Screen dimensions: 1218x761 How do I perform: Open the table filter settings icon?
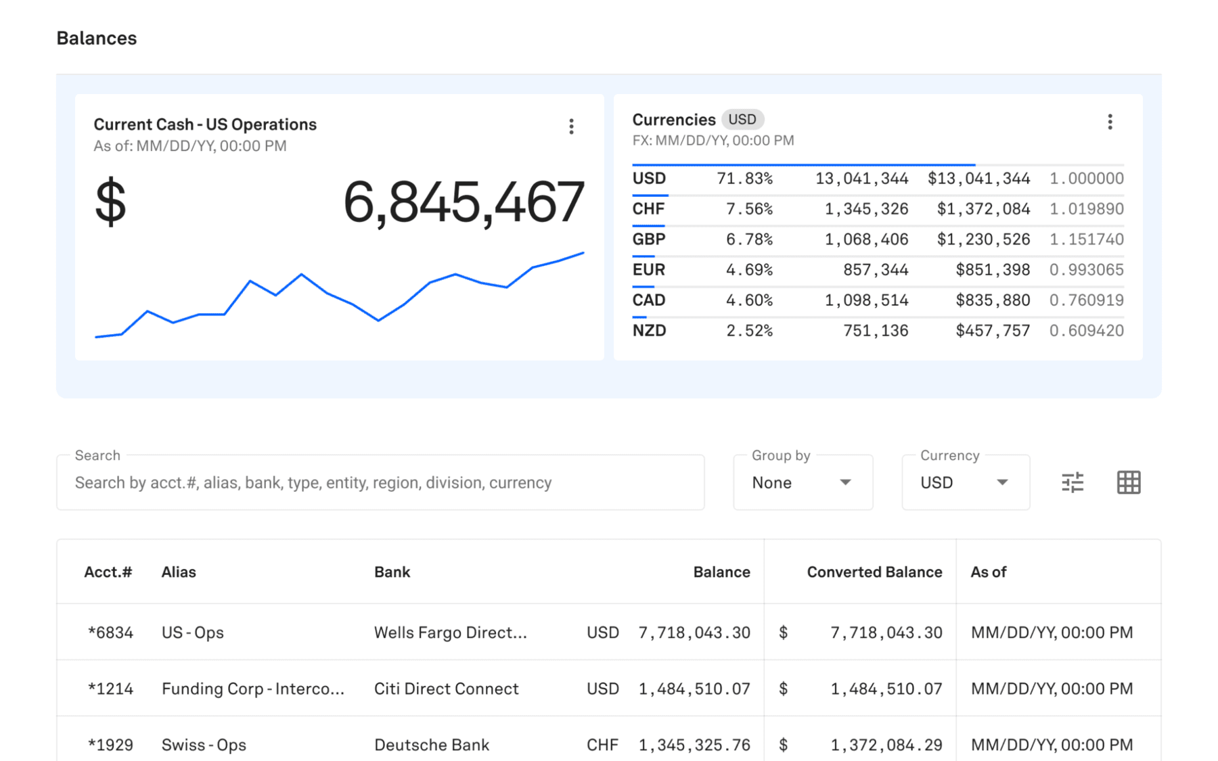[x=1072, y=482]
